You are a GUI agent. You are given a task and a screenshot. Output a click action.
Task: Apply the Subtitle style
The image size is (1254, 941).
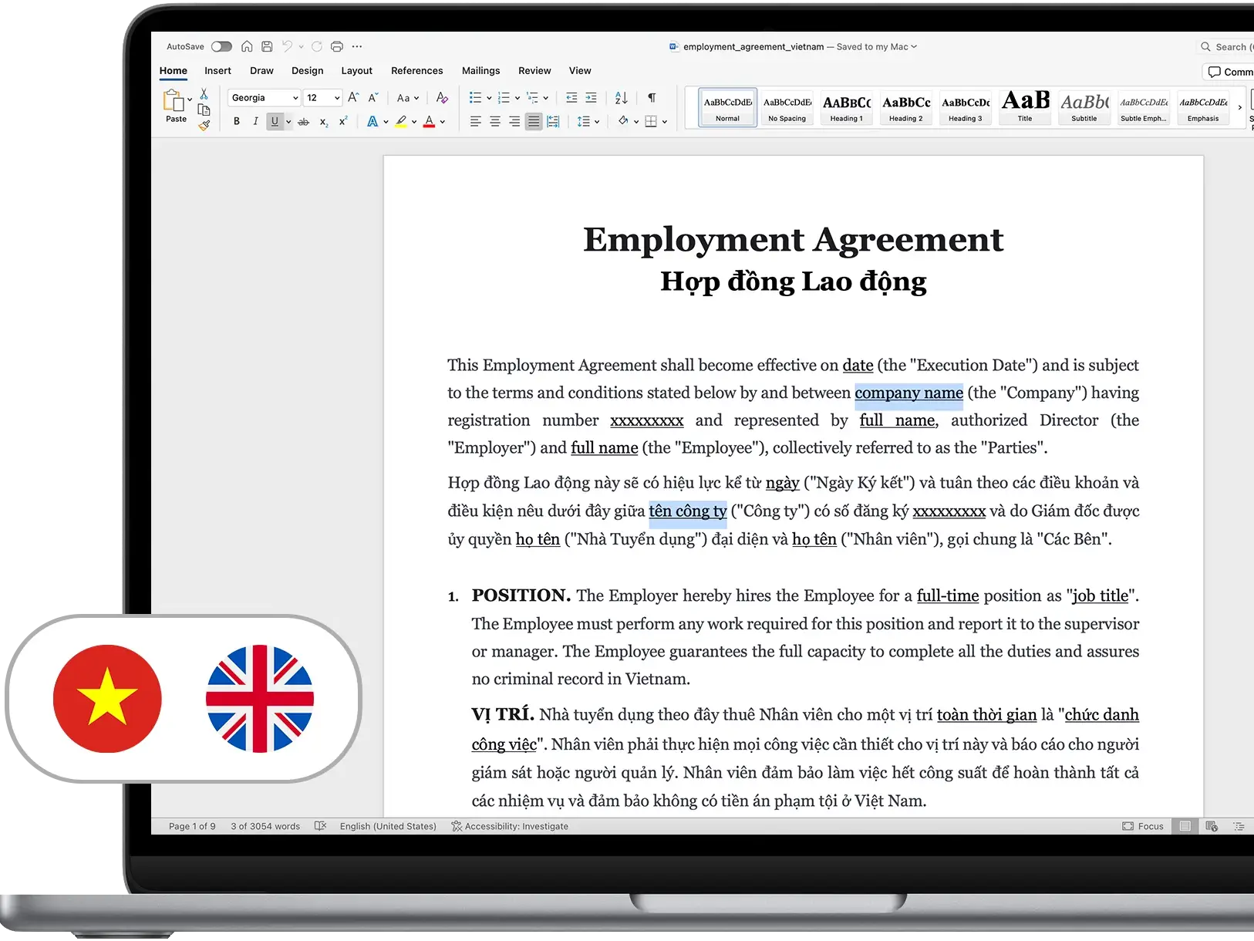(x=1084, y=107)
